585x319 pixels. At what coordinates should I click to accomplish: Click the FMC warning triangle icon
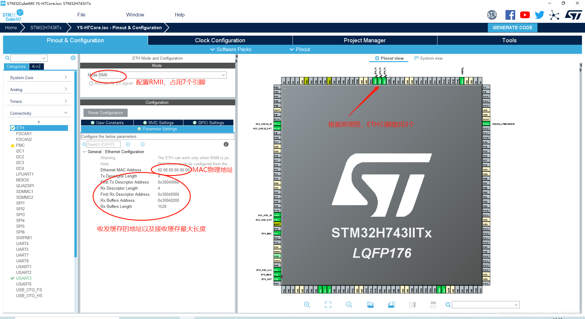click(12, 145)
